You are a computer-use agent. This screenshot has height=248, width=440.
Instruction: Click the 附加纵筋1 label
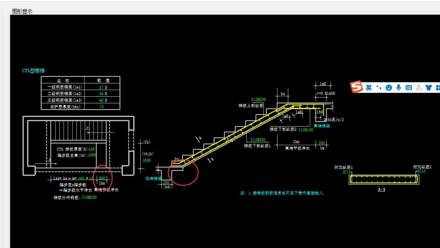point(344,167)
